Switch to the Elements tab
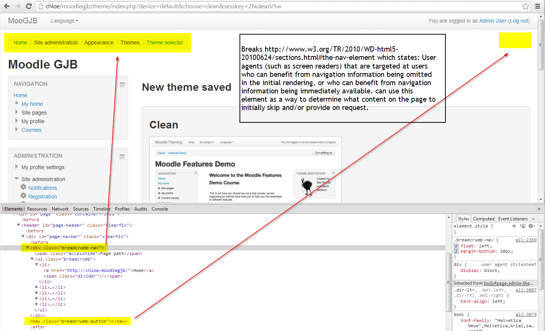The width and height of the screenshot is (545, 331). coord(14,209)
